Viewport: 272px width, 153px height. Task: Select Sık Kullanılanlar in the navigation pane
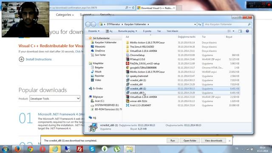point(101,38)
